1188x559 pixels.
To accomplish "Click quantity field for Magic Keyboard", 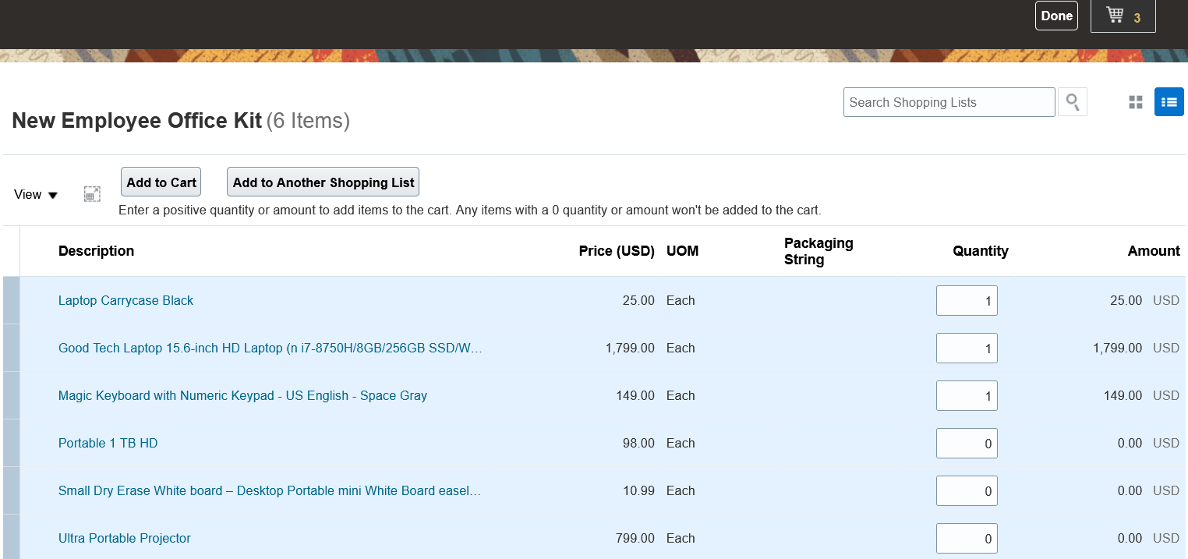I will click(967, 396).
